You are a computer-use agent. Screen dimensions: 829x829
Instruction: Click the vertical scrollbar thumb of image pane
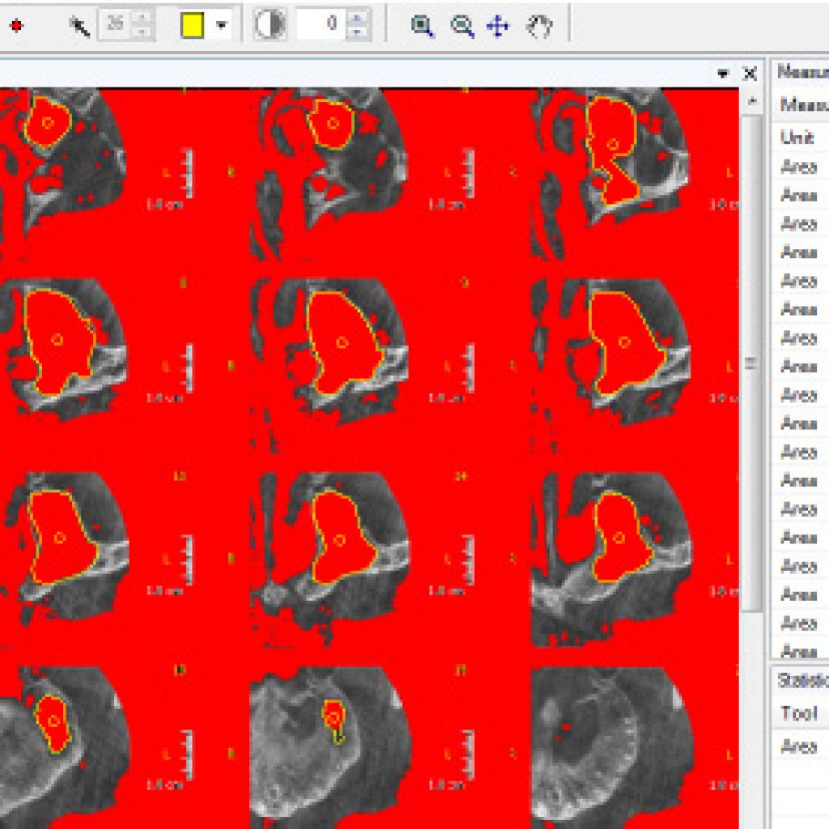(x=751, y=363)
